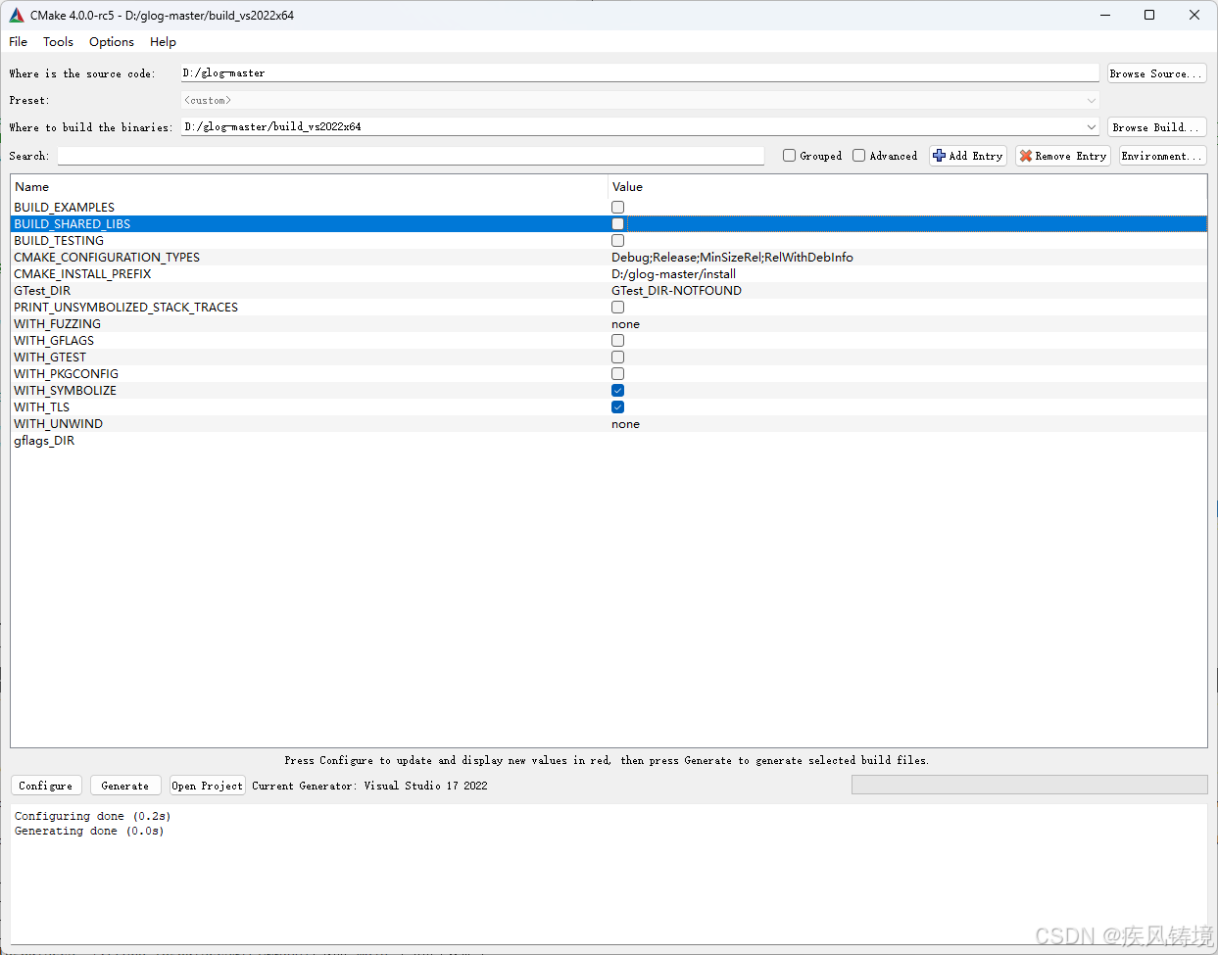
Task: Enable PRINT_UNSYMBOLIZED_STACK_TRACES checkbox
Action: tap(617, 307)
